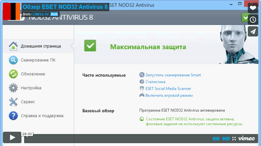Enter fullscreen mode
This screenshot has height=146, width=261.
pos(234,139)
